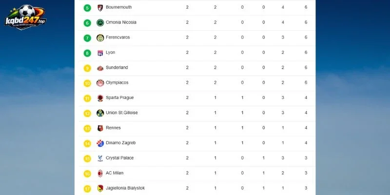Screen dimensions: 390x195
Task: Open the Rennes team name link
Action: click(x=113, y=128)
